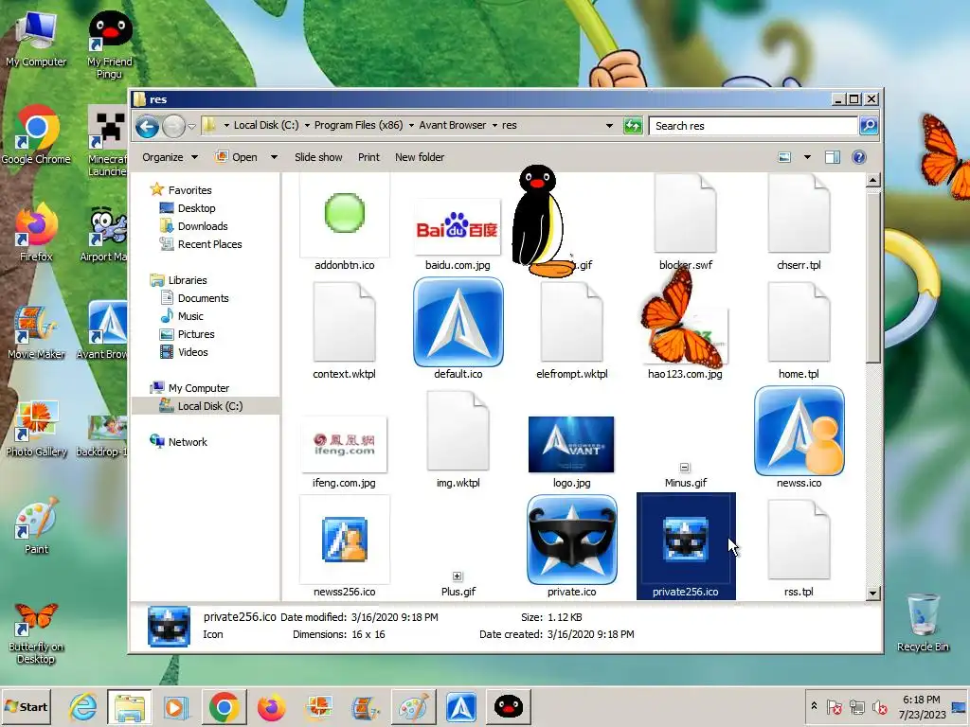The width and height of the screenshot is (970, 727).
Task: Click Program Files (x86) in address bar
Action: pyautogui.click(x=358, y=125)
